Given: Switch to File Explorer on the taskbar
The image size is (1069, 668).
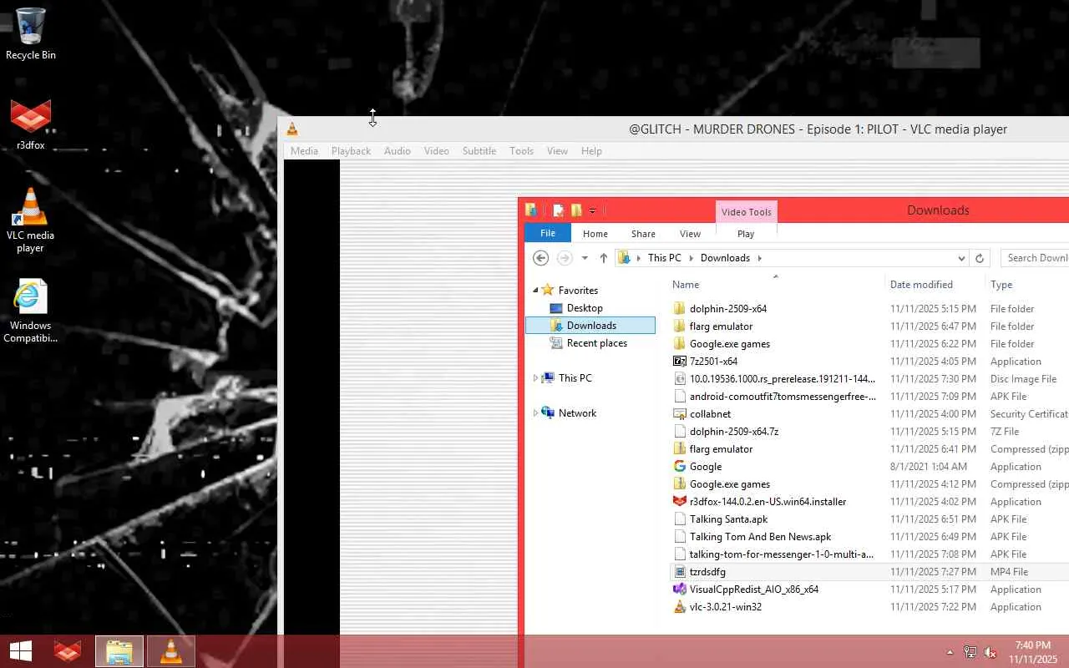Looking at the screenshot, I should pyautogui.click(x=119, y=651).
